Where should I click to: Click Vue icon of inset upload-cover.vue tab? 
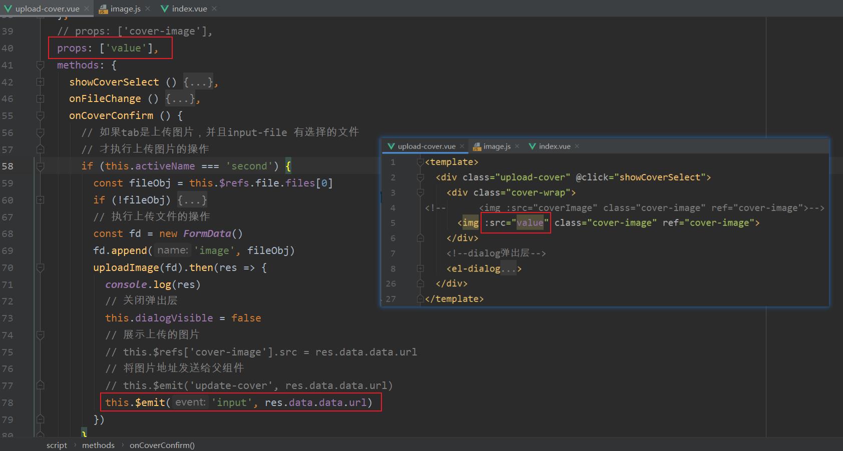(391, 146)
